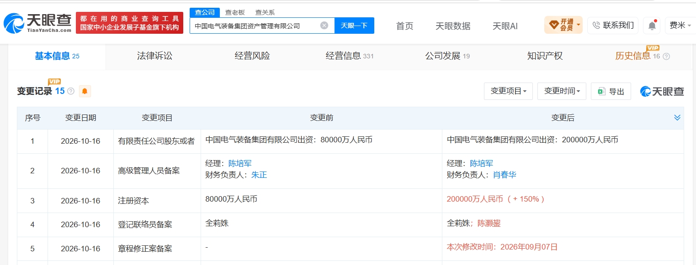Switch to the 查老板 search tab
This screenshot has width=696, height=265.
235,12
